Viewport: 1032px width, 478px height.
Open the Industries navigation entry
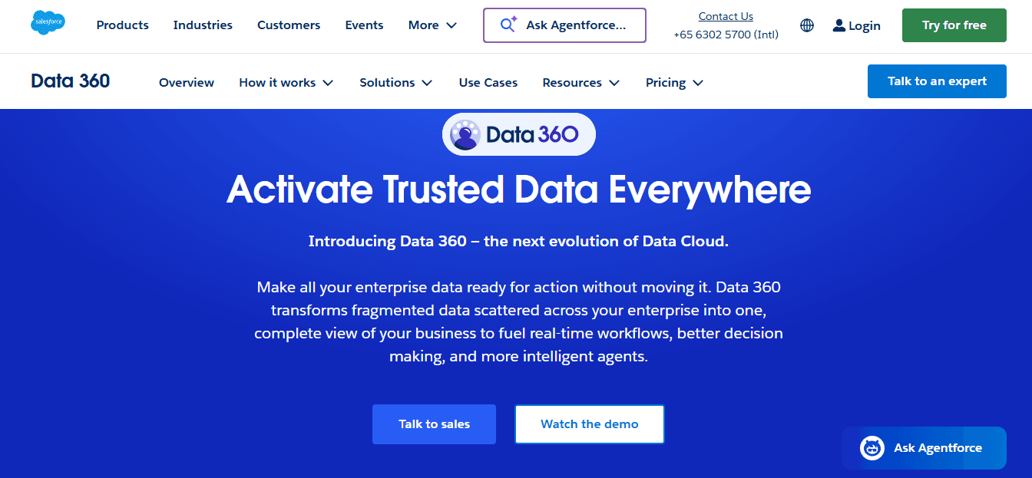(x=203, y=25)
